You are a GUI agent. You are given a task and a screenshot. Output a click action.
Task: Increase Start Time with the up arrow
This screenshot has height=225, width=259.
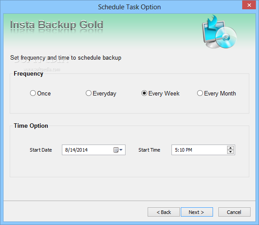(x=230, y=148)
